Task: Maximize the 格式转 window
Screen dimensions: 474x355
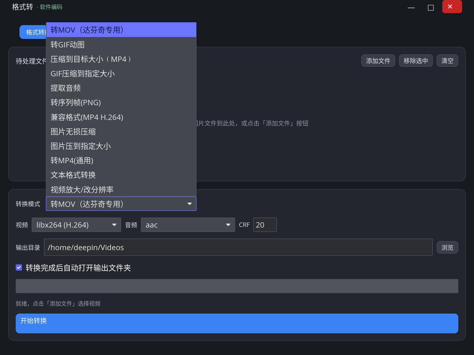Action: (431, 7)
